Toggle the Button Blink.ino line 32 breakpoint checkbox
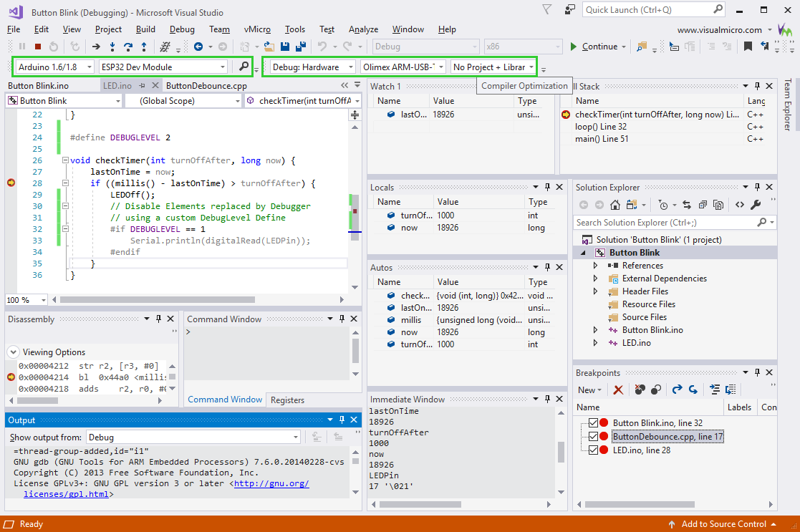Viewport: 800px width, 532px height. (593, 422)
